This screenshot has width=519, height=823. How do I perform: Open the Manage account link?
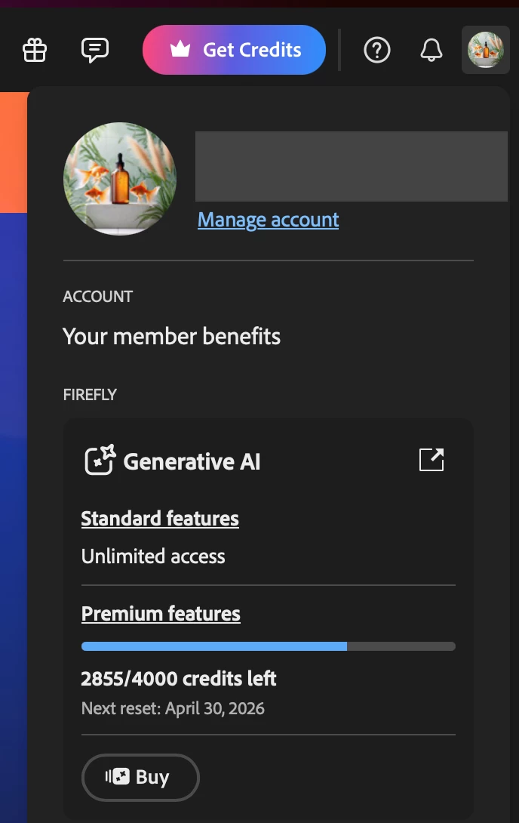(268, 220)
